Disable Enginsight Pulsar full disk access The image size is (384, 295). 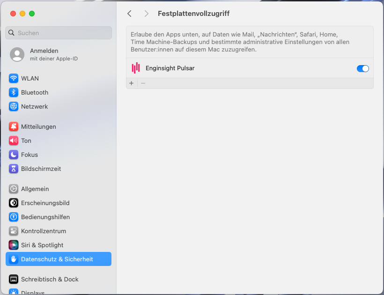click(x=363, y=68)
